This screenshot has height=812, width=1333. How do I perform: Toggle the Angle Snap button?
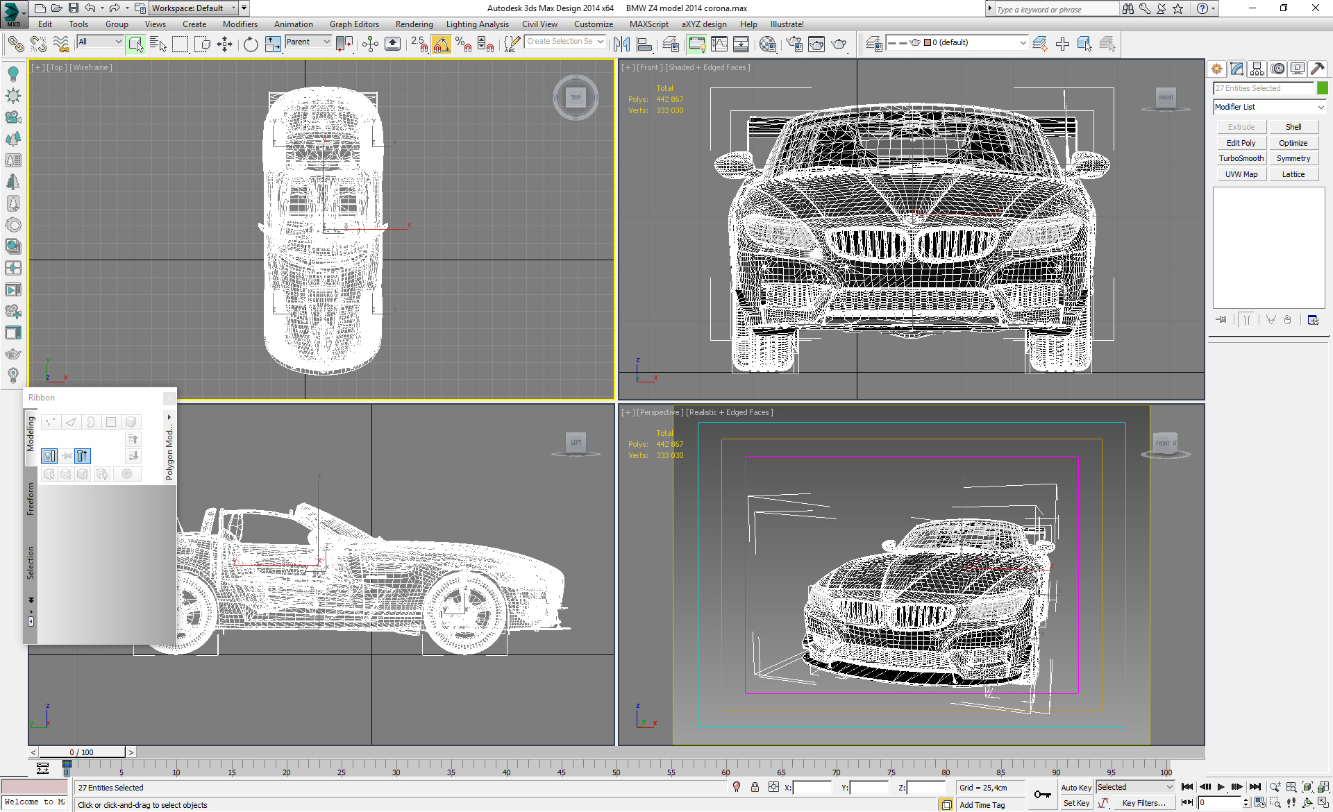point(441,44)
